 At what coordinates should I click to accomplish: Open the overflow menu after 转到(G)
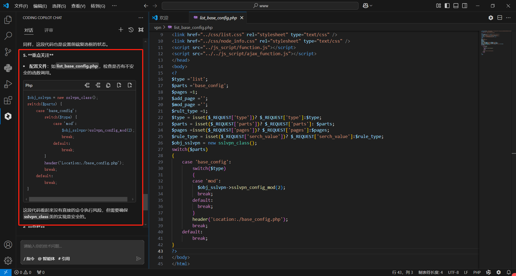[x=114, y=6]
